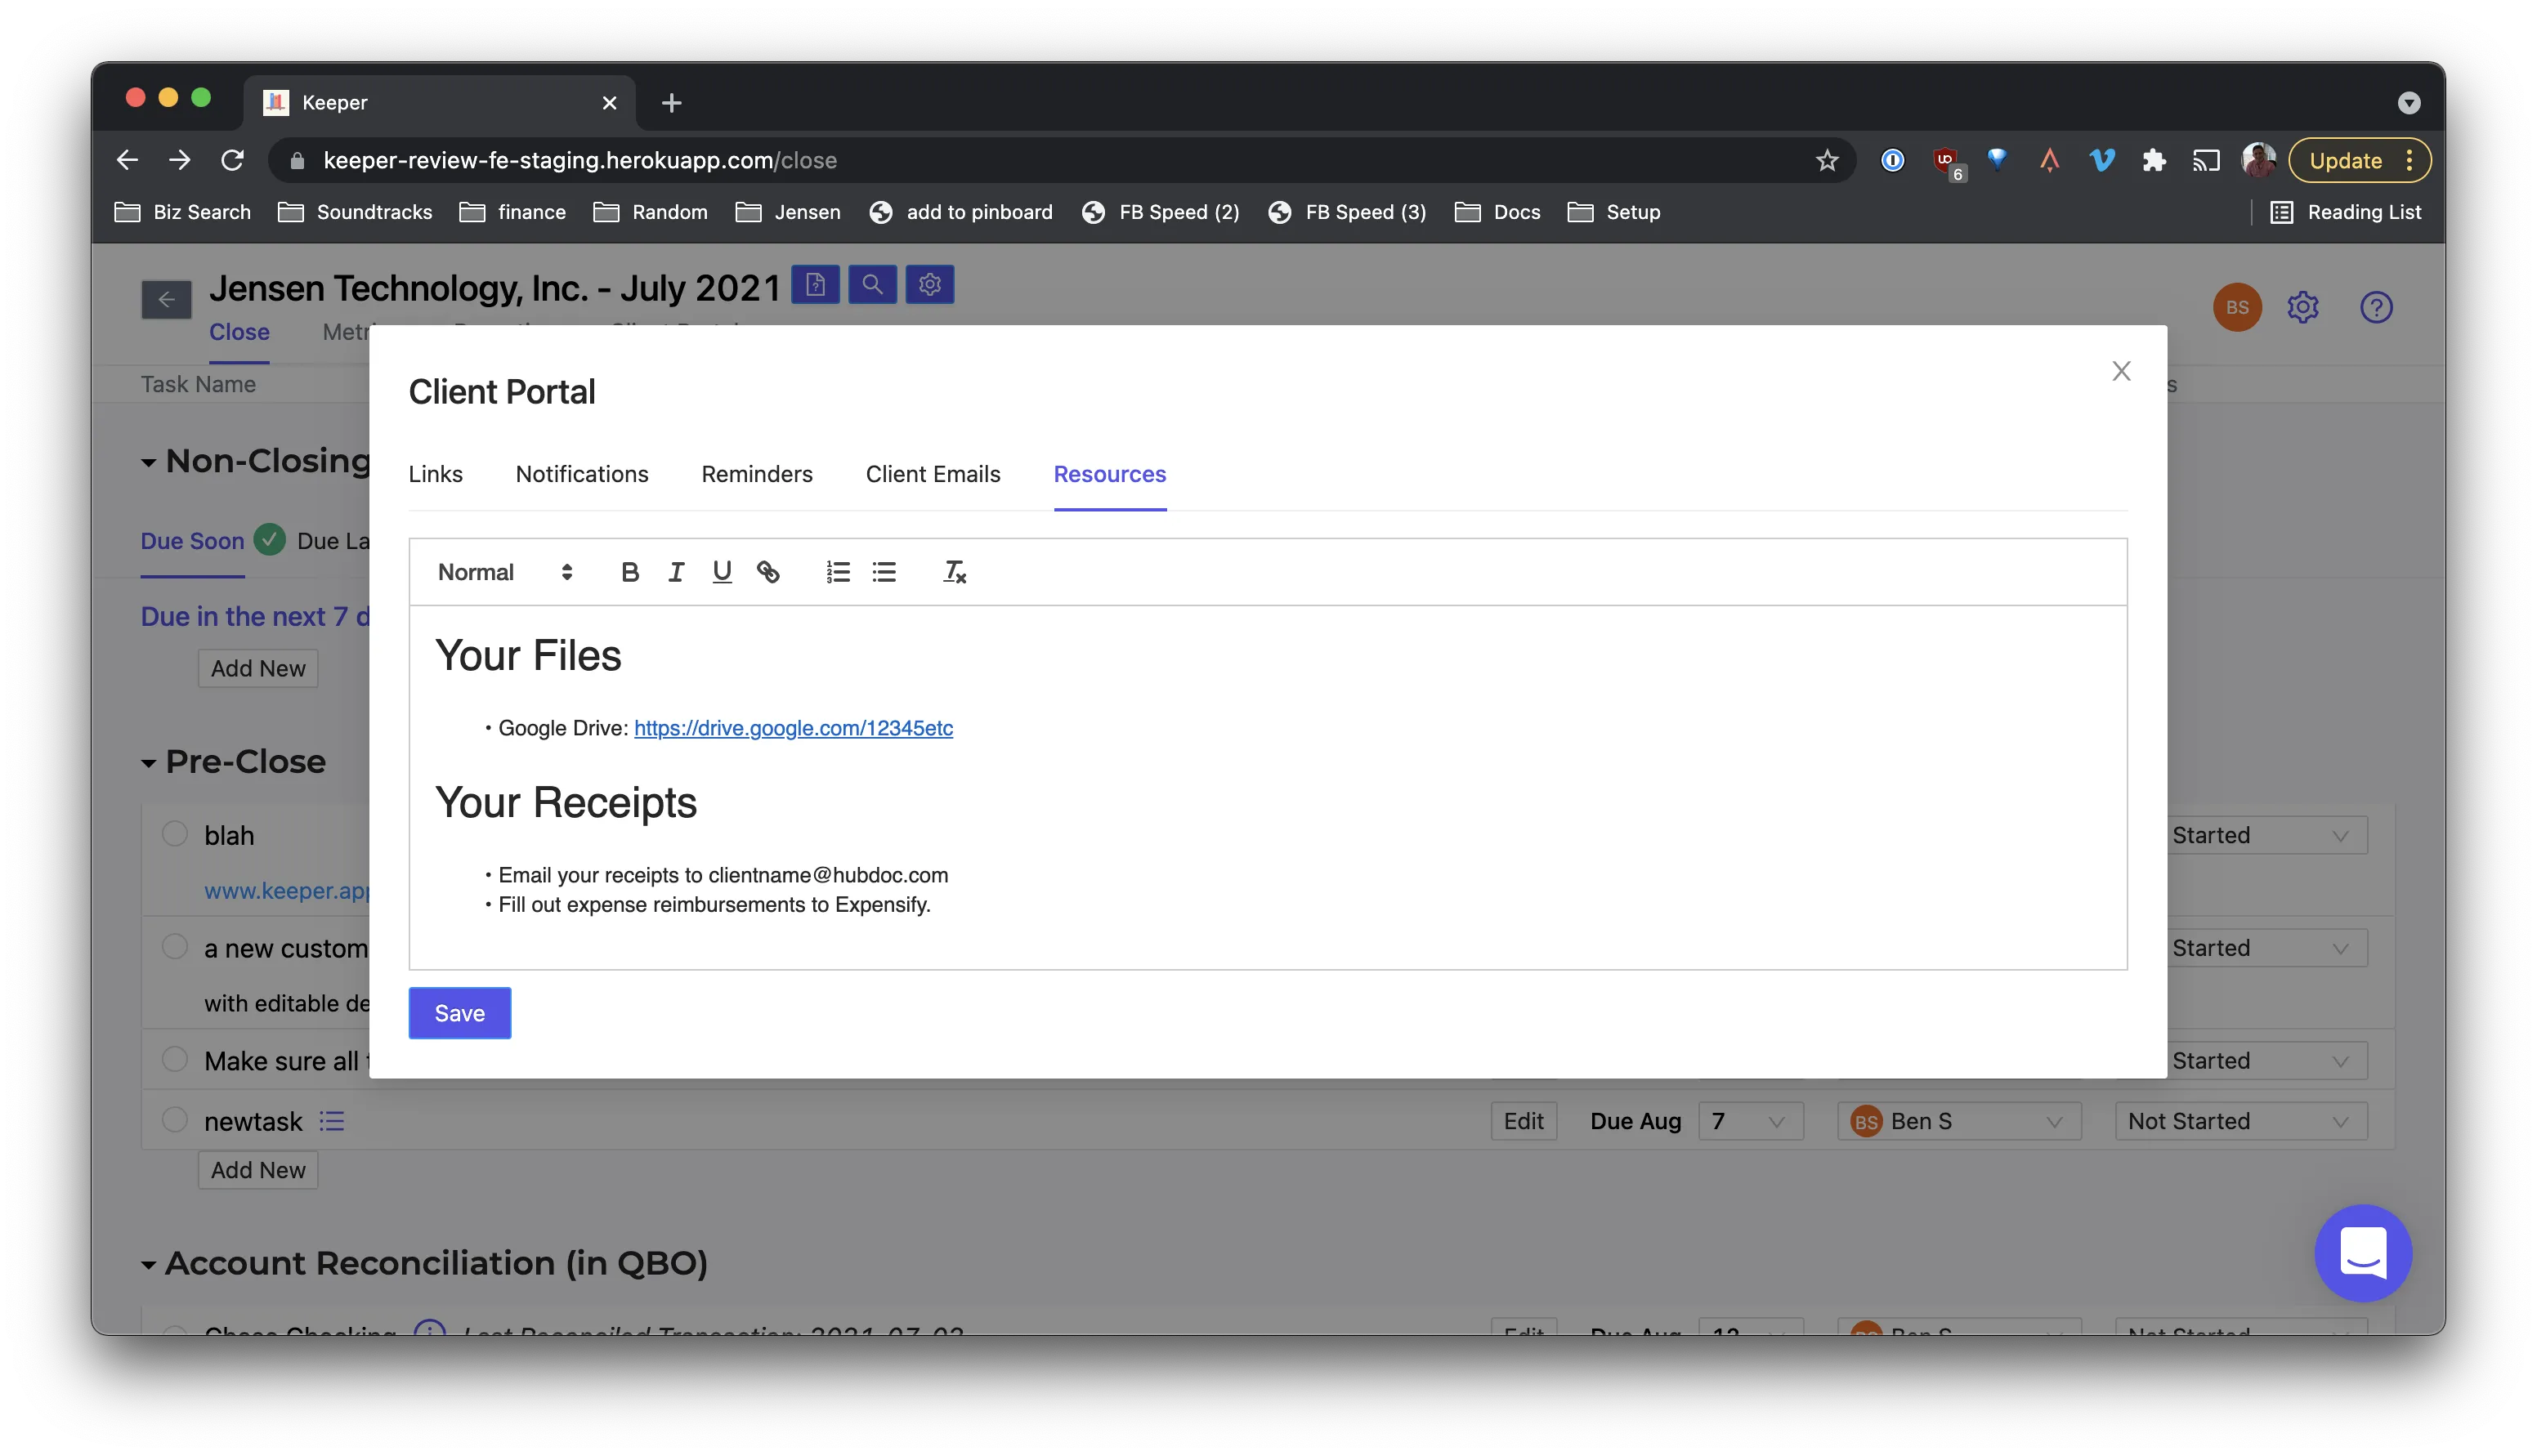Toggle italic formatting in editor toolbar

pyautogui.click(x=676, y=572)
